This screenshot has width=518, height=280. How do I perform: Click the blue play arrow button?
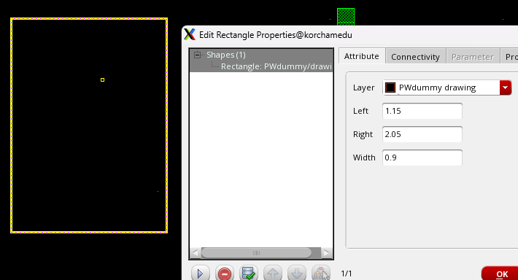click(200, 273)
